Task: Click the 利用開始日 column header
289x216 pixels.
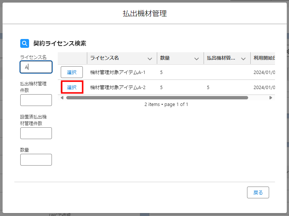Action: [x=263, y=58]
